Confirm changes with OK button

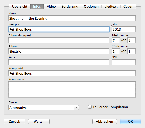[130, 121]
